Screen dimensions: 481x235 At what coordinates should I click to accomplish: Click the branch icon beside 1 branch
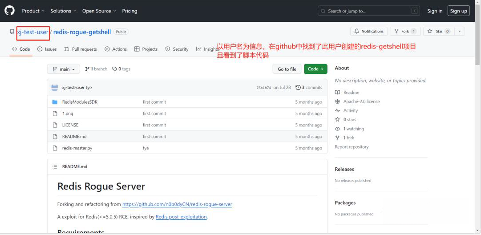click(x=87, y=69)
